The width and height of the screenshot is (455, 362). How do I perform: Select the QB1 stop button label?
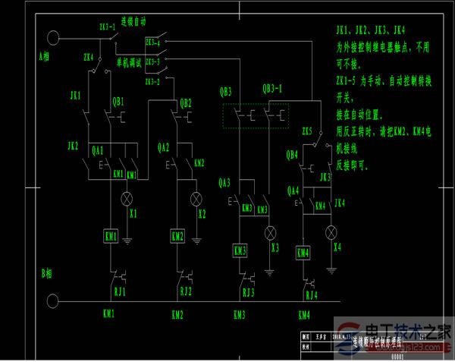pyautogui.click(x=118, y=102)
